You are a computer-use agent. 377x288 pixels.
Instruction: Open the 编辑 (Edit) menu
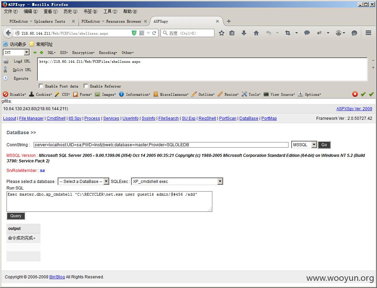31,12
